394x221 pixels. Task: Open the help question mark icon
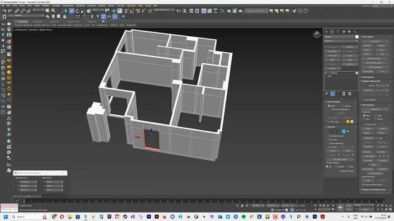(306, 11)
